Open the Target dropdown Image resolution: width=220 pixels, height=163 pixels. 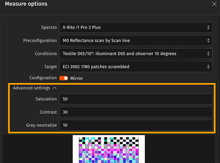(135, 67)
